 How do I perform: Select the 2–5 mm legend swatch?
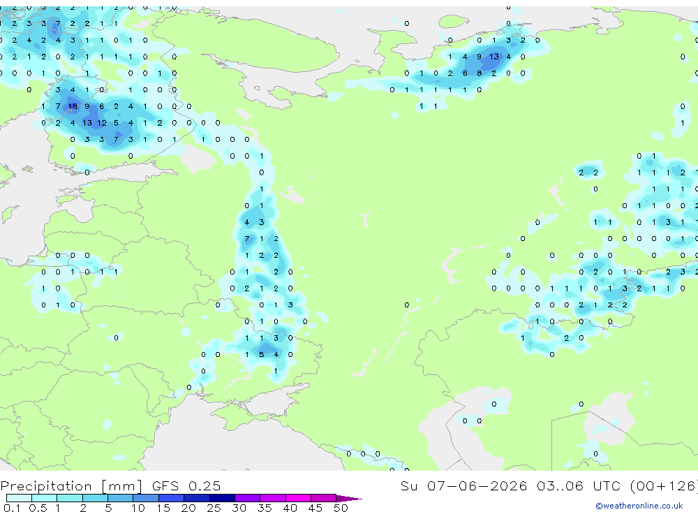tap(95, 498)
